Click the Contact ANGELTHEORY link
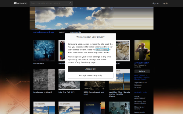 tap(140, 97)
